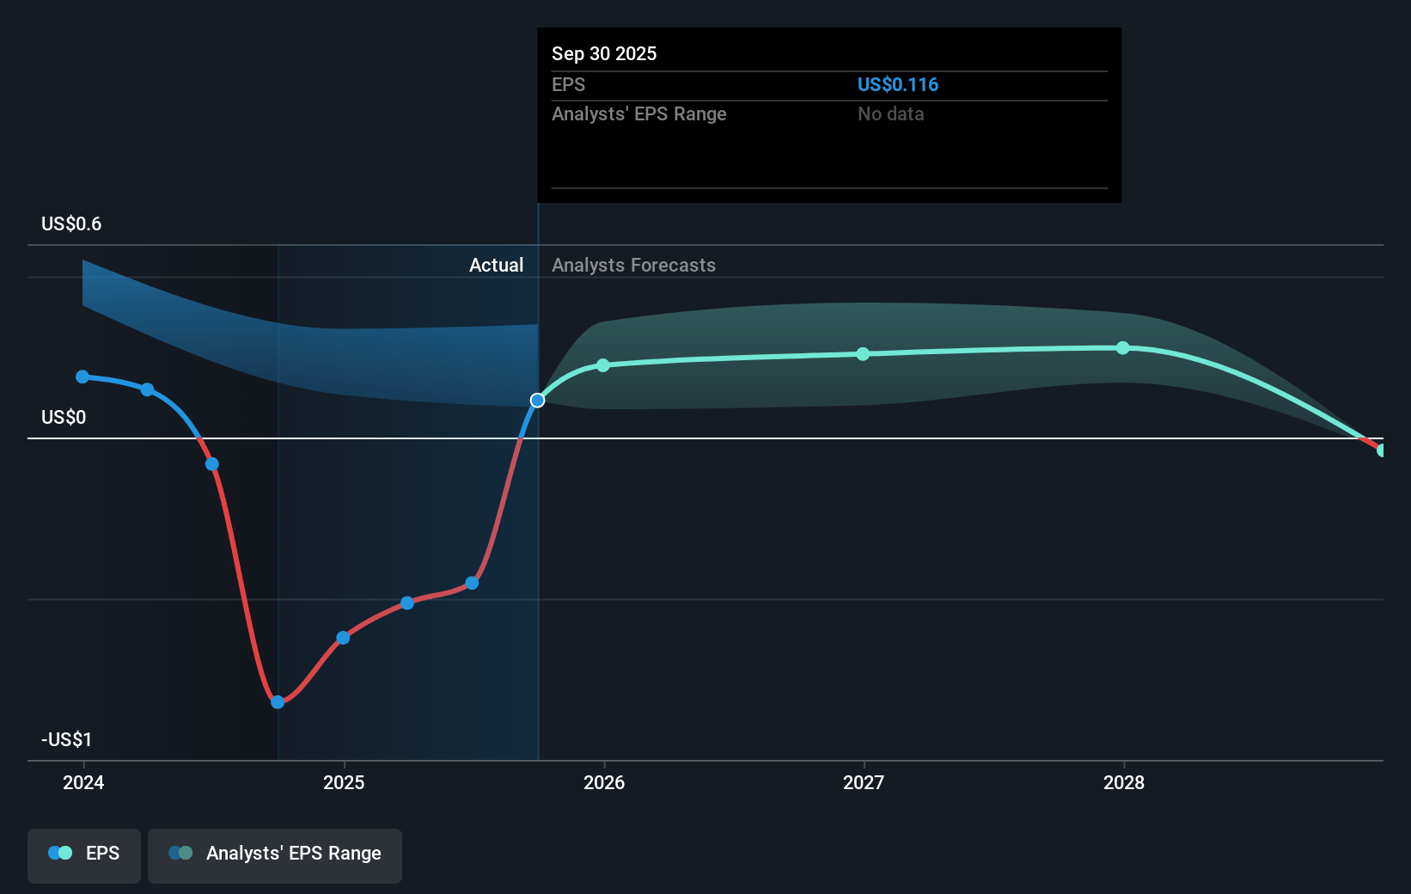Click the 2028 x-axis label
This screenshot has width=1411, height=894.
point(1124,782)
